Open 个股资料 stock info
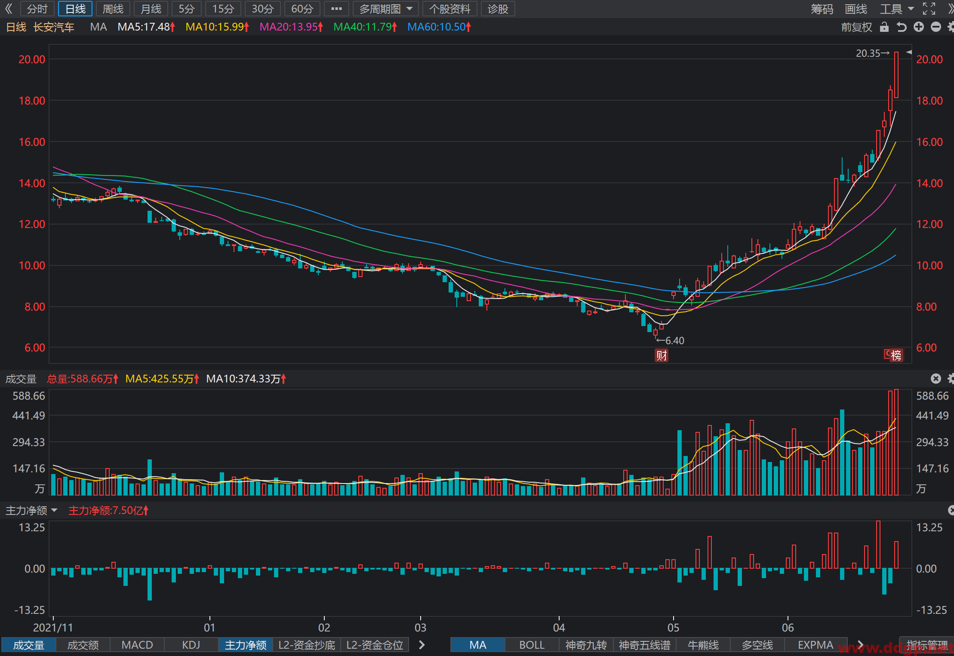954x656 pixels. (x=450, y=9)
